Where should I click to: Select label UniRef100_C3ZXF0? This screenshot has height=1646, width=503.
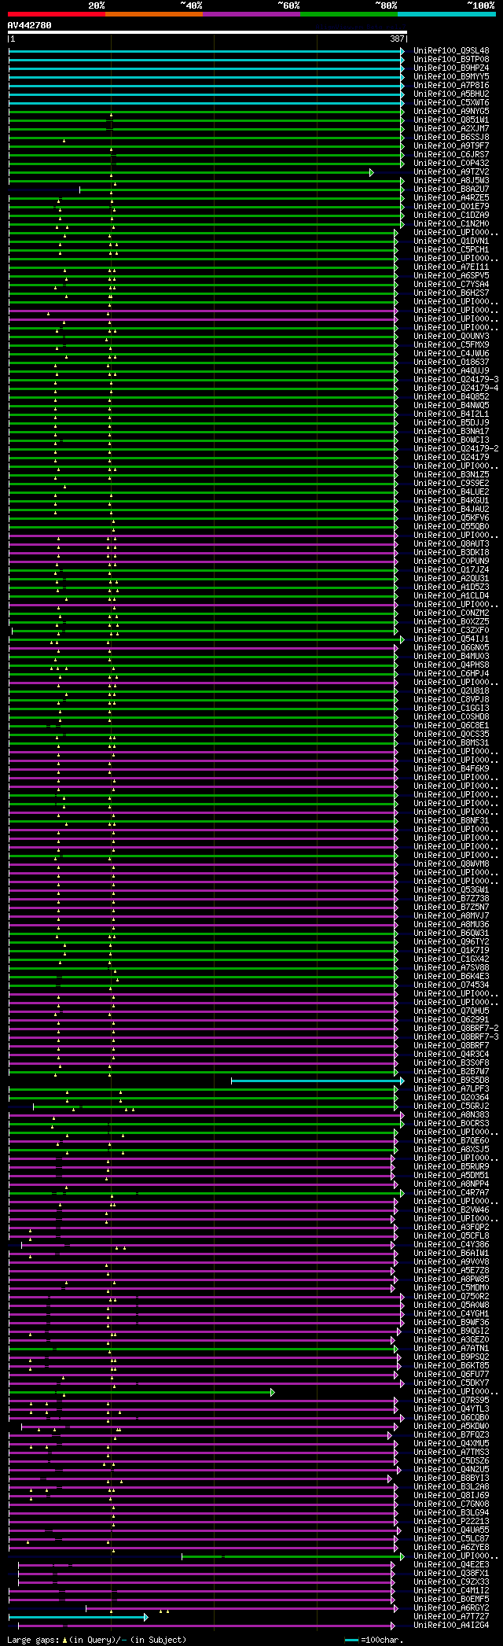pyautogui.click(x=451, y=631)
